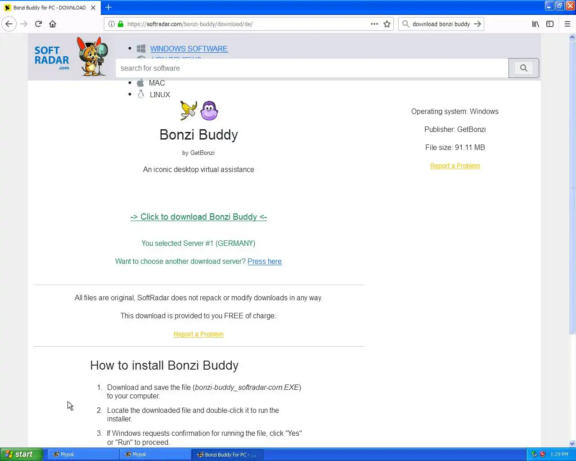Click the penguin icon beside LINUX
The image size is (576, 461).
[x=141, y=95]
